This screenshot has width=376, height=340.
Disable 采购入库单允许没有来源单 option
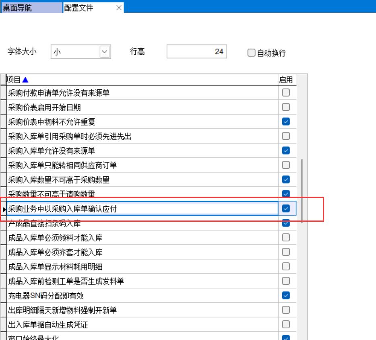pyautogui.click(x=286, y=150)
